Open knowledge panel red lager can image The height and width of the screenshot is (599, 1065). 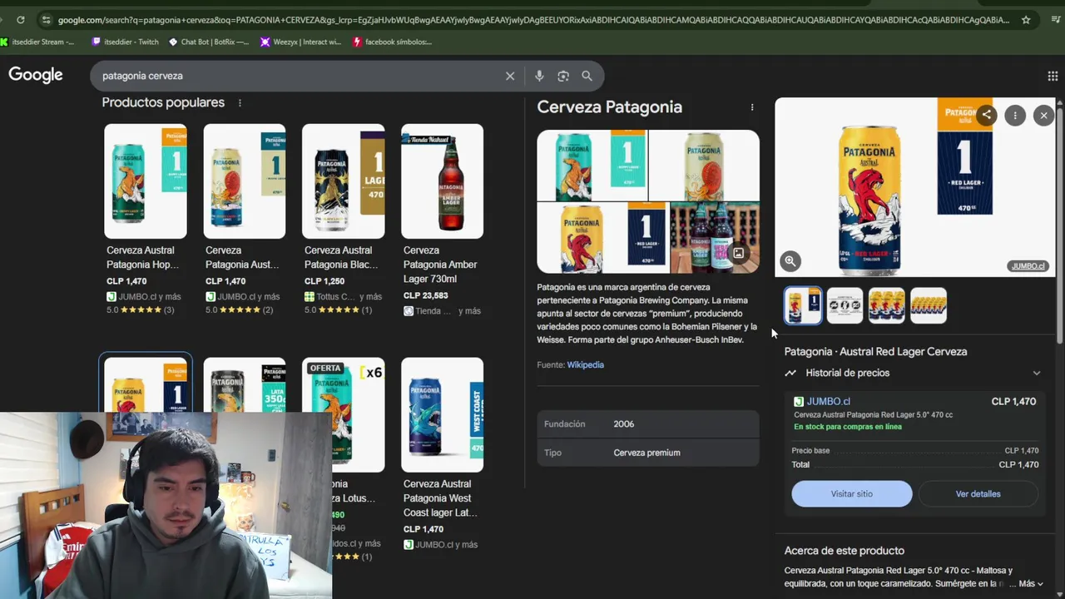coord(602,238)
